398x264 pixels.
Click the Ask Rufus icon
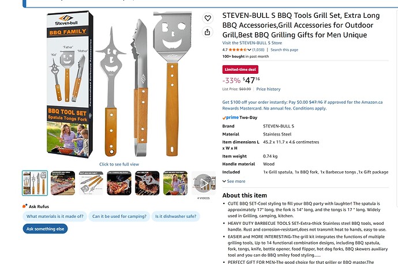point(25,206)
